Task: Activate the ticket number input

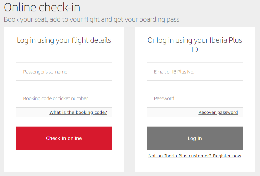Action: (64, 98)
